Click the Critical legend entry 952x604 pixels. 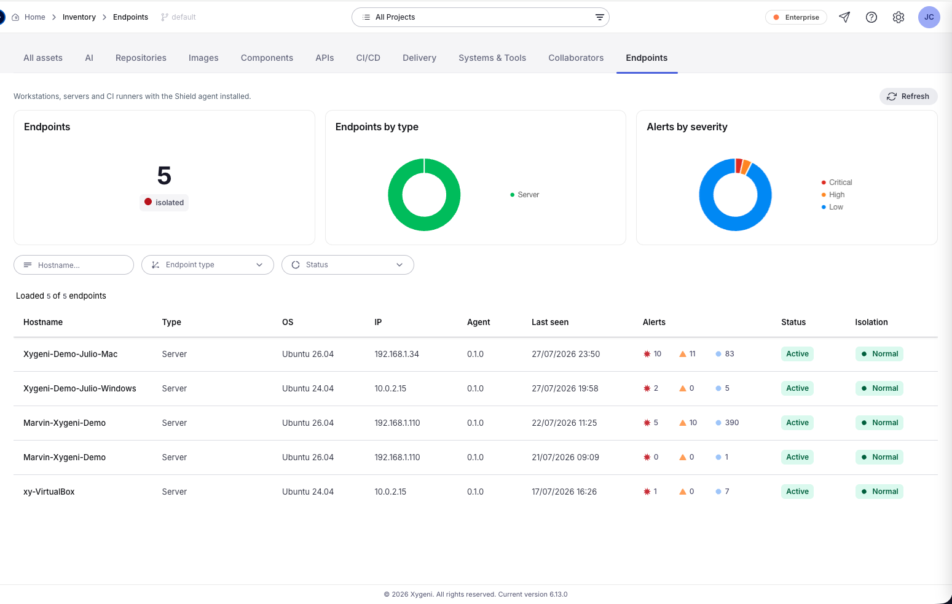836,182
